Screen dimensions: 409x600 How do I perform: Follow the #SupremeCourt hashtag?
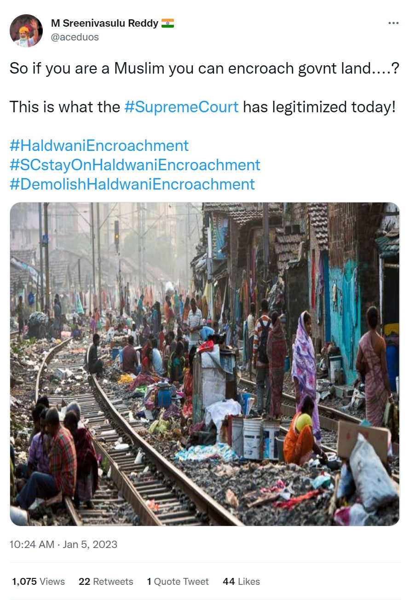[181, 107]
